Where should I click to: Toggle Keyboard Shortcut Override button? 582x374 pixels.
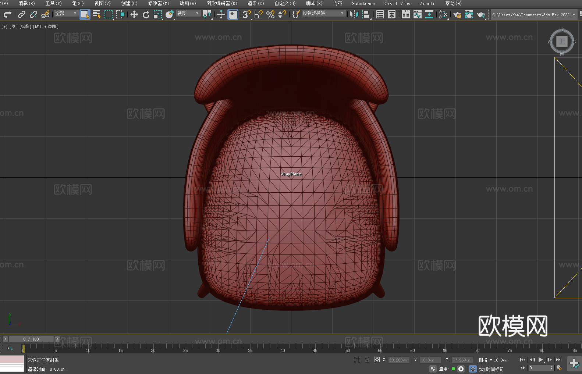233,14
